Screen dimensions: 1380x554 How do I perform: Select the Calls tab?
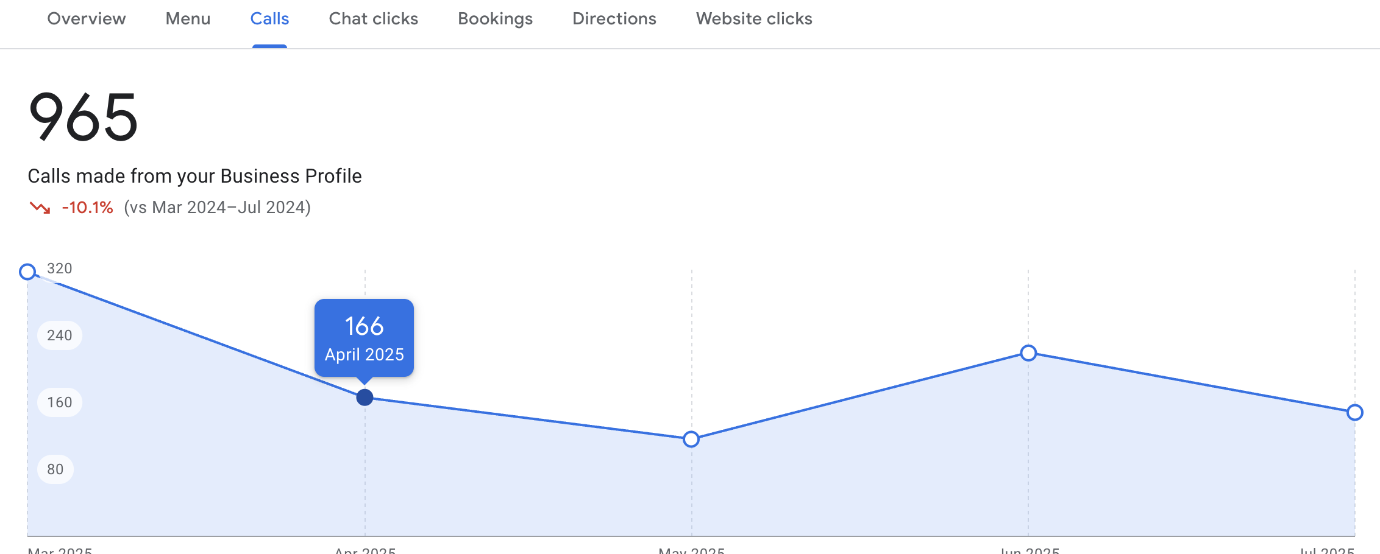(x=269, y=19)
